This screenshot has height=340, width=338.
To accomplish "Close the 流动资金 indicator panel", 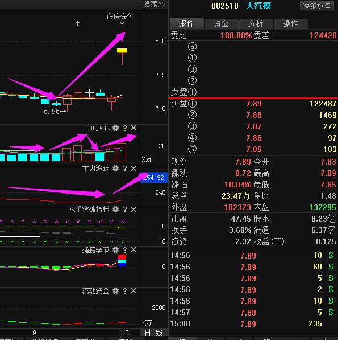I will coord(133,291).
